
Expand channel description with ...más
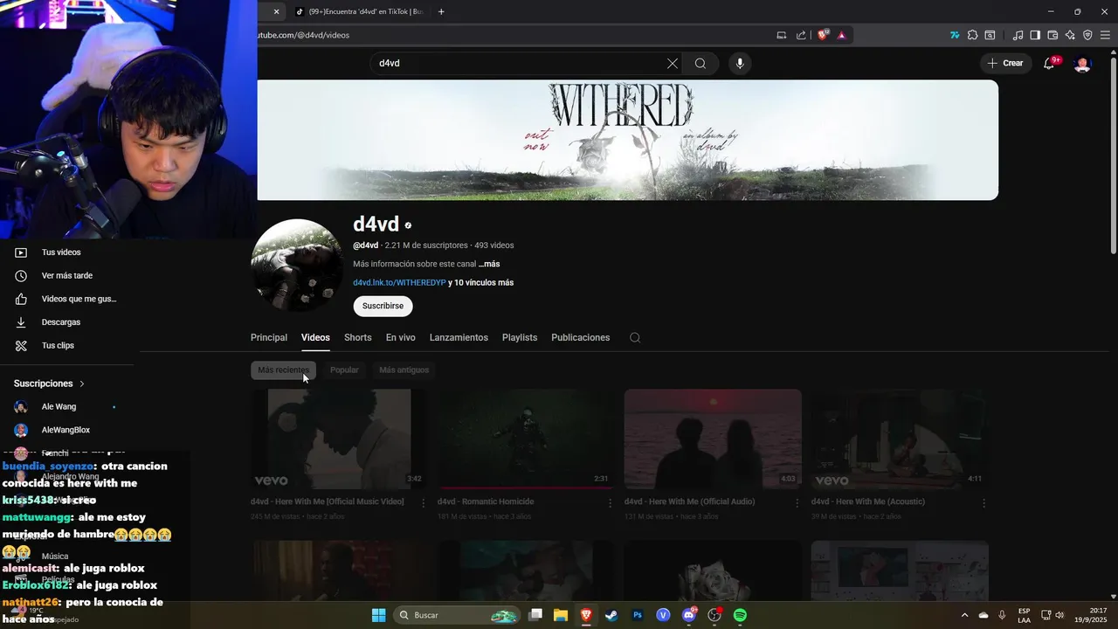coord(489,264)
